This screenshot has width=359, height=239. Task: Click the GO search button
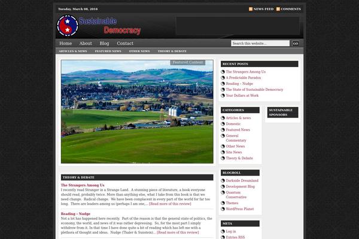(x=296, y=44)
